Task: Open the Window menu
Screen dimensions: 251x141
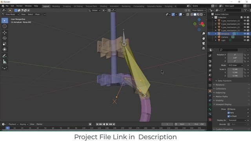Action: click(28, 6)
